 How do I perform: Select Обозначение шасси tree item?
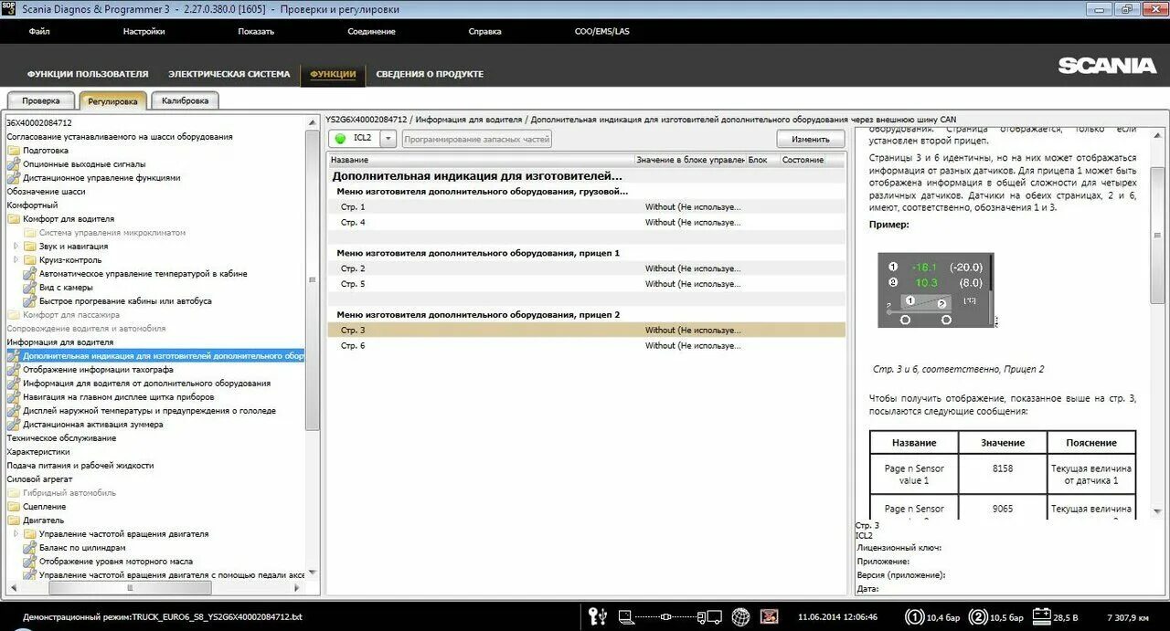(x=46, y=192)
